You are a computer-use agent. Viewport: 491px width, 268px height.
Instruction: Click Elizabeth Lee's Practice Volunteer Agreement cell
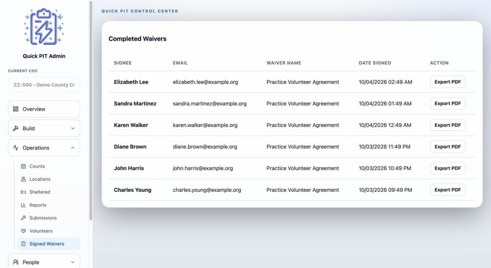click(x=303, y=82)
